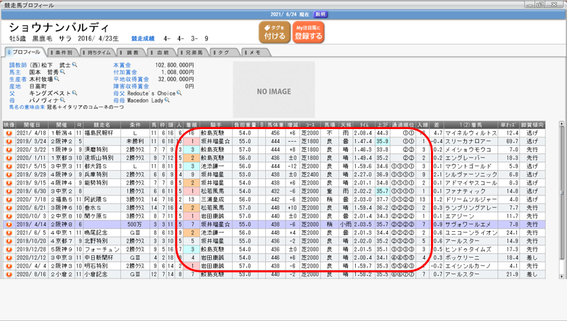The width and height of the screenshot is (567, 321).
Task: Play race video for 2019/3/24 race
Action: pos(9,141)
